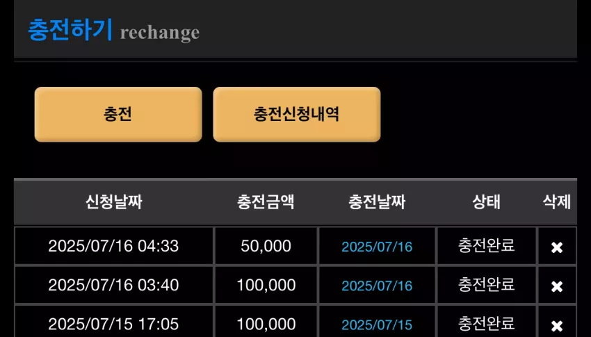Select the 2025/07/16 04:33 request date cell
Image resolution: width=591 pixels, height=337 pixels.
(x=113, y=246)
